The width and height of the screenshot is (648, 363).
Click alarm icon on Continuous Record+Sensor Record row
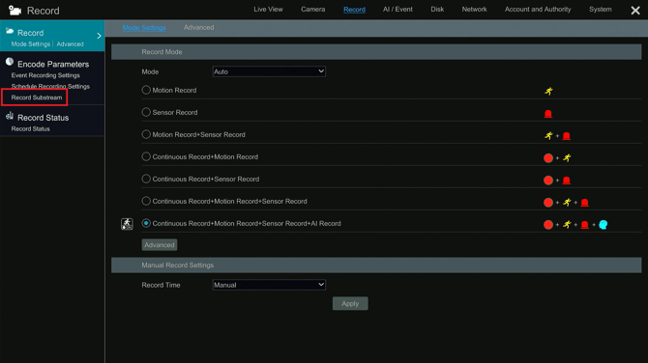point(566,181)
